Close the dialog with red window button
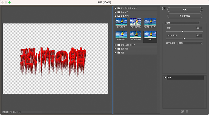 coord(2,2)
